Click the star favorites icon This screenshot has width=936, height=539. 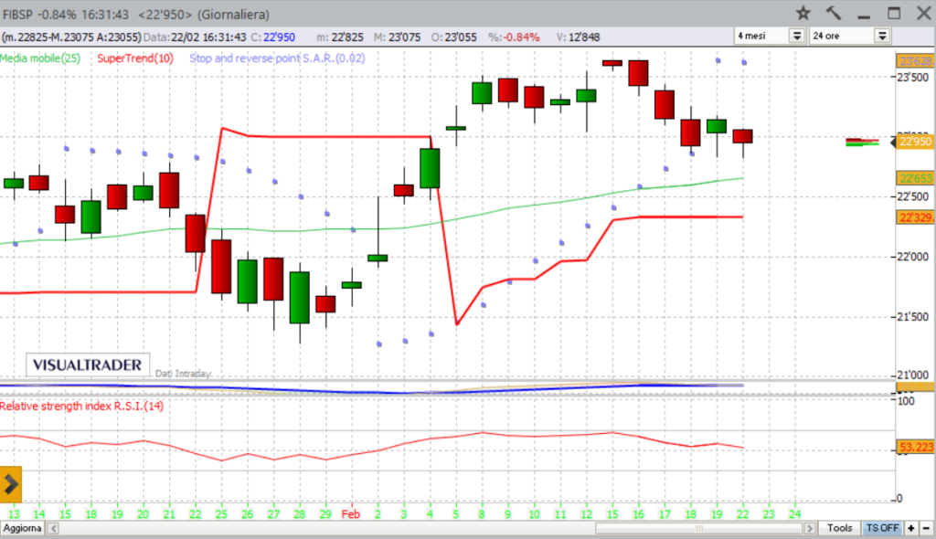point(803,13)
